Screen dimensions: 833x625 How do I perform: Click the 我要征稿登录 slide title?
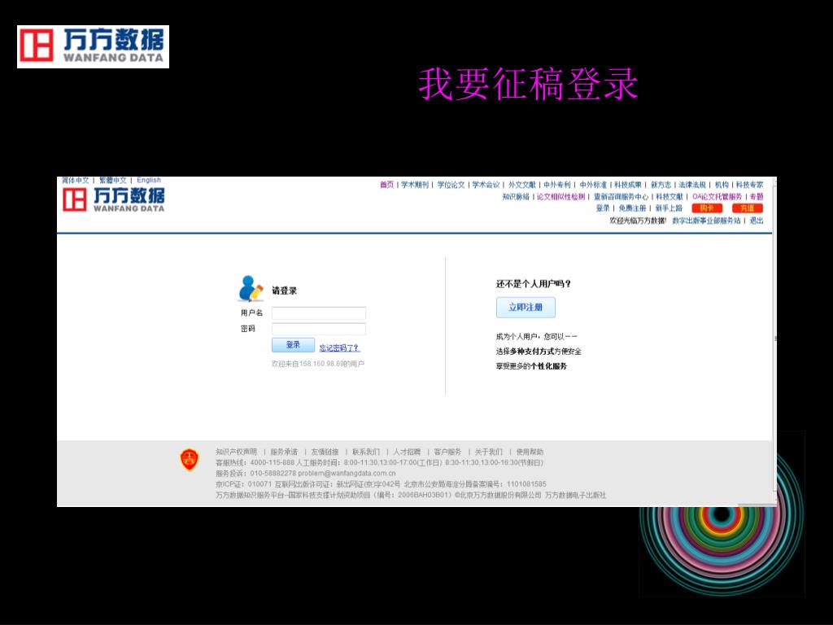pos(528,84)
